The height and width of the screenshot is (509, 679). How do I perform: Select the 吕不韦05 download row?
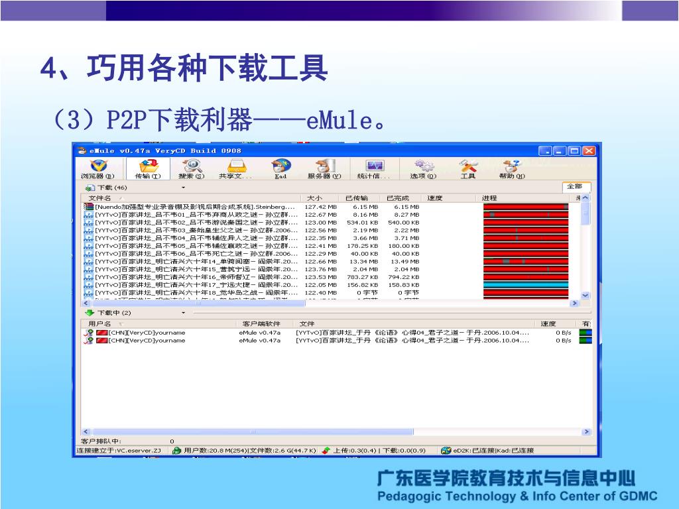(326, 246)
